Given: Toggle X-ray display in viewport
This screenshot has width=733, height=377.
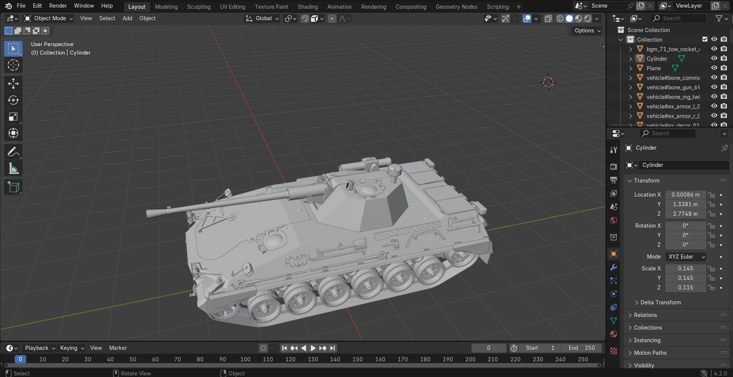Looking at the screenshot, I should [x=548, y=18].
